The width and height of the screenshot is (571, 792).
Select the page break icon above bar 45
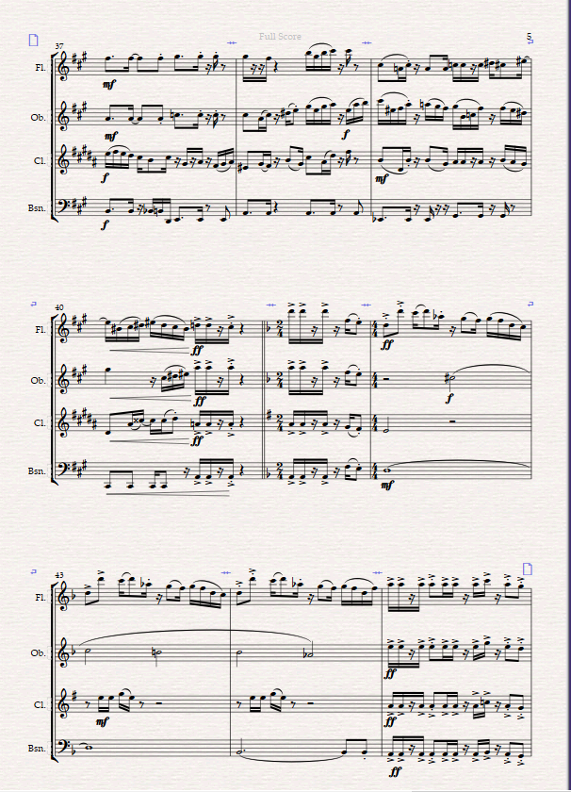[x=527, y=569]
